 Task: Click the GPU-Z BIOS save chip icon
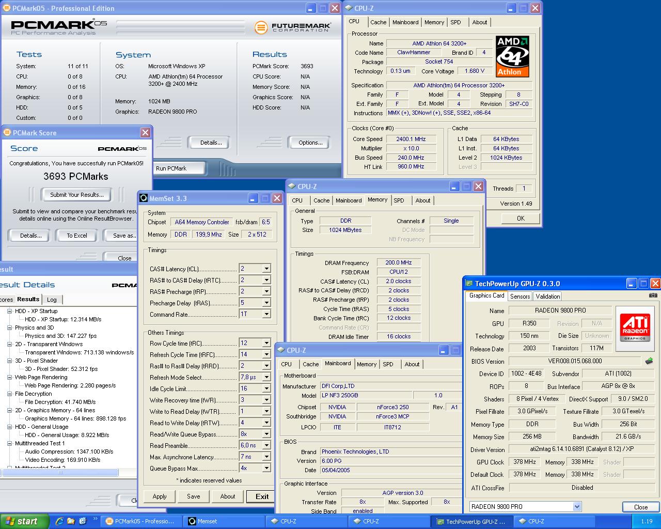pos(649,361)
